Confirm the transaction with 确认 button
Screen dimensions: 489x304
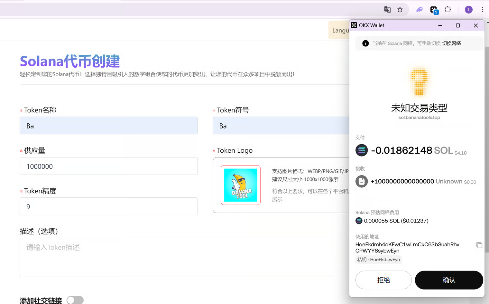click(449, 280)
